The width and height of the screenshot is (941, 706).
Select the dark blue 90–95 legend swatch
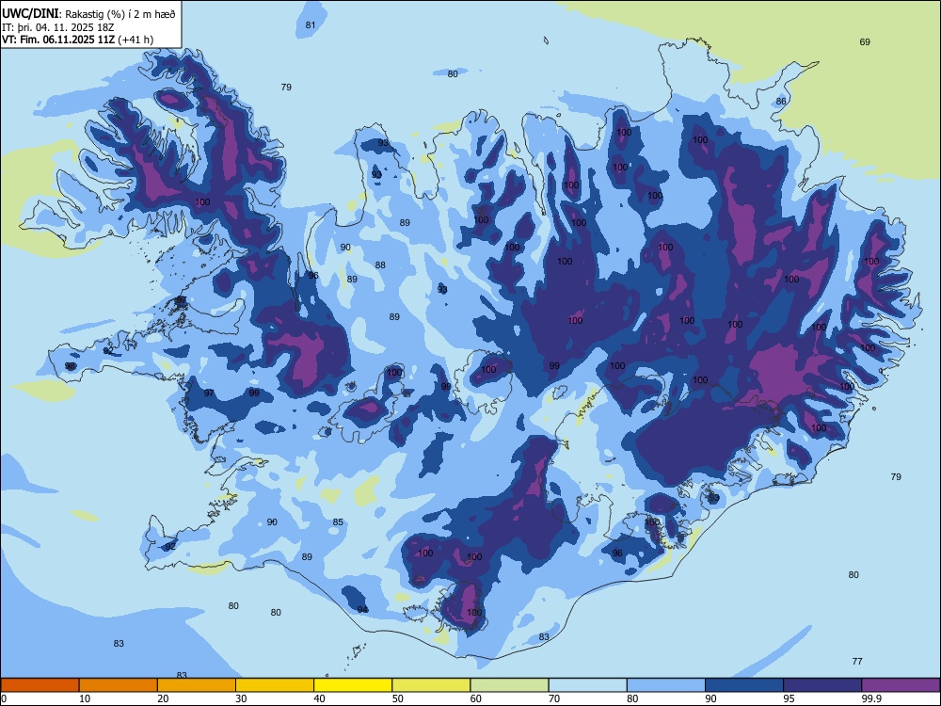pyautogui.click(x=744, y=685)
